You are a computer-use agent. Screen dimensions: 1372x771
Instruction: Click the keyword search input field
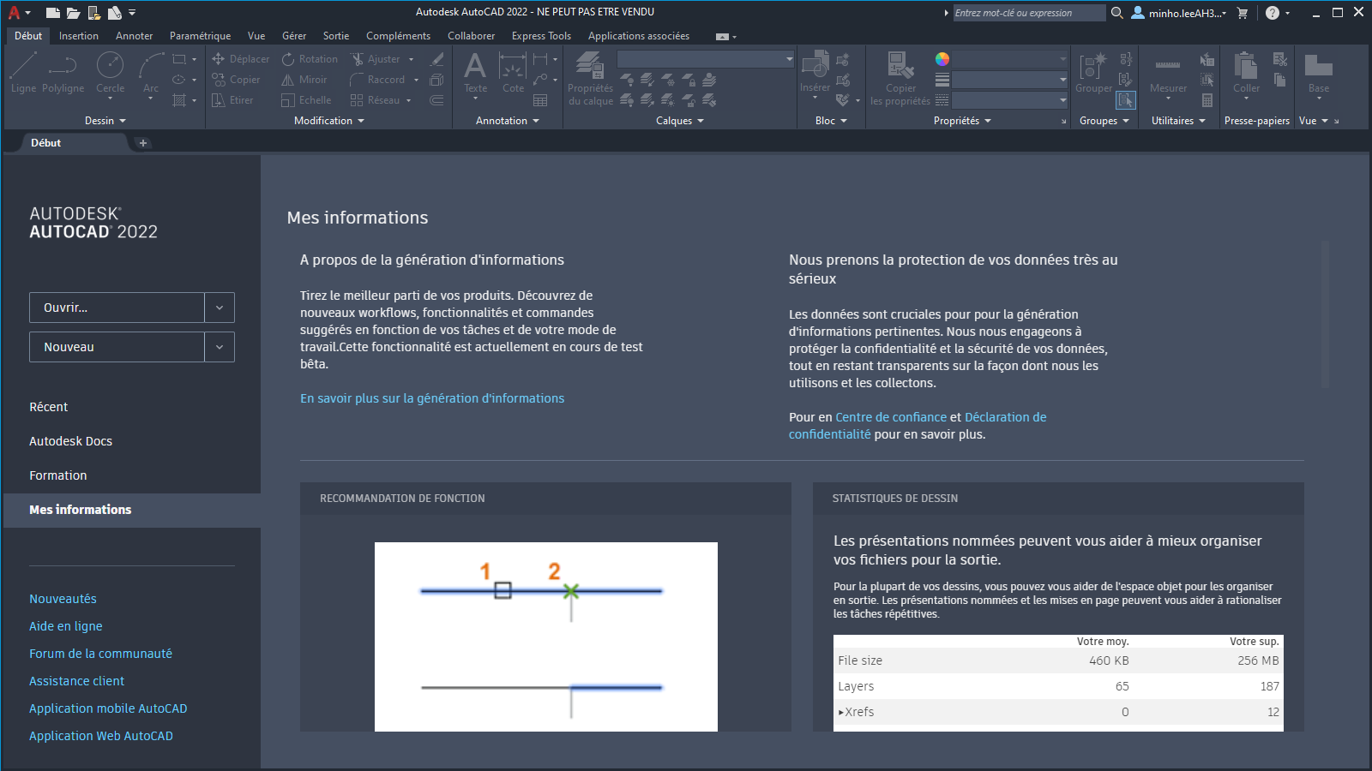click(x=1030, y=13)
